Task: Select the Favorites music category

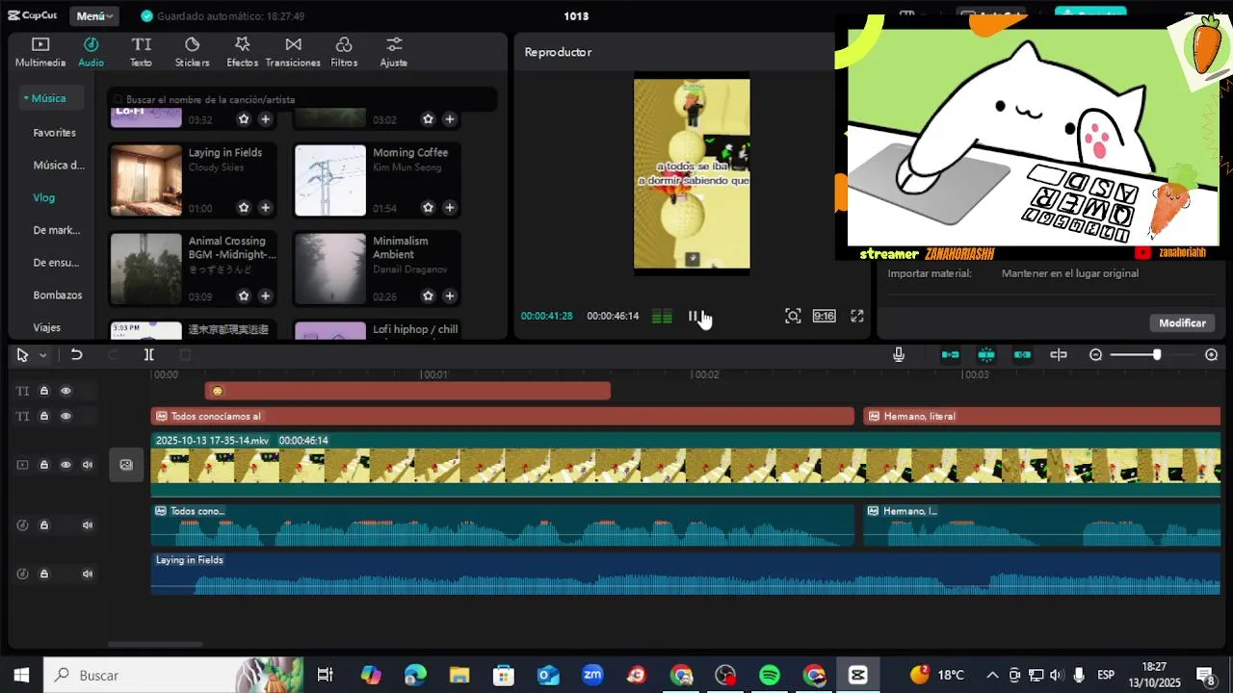Action: [54, 133]
